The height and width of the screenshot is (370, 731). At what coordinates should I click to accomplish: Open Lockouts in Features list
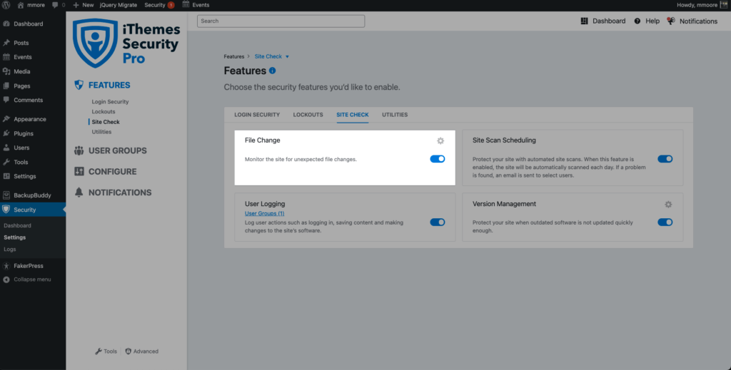coord(104,112)
